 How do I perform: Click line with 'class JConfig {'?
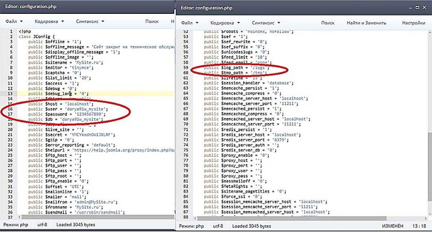(x=37, y=37)
